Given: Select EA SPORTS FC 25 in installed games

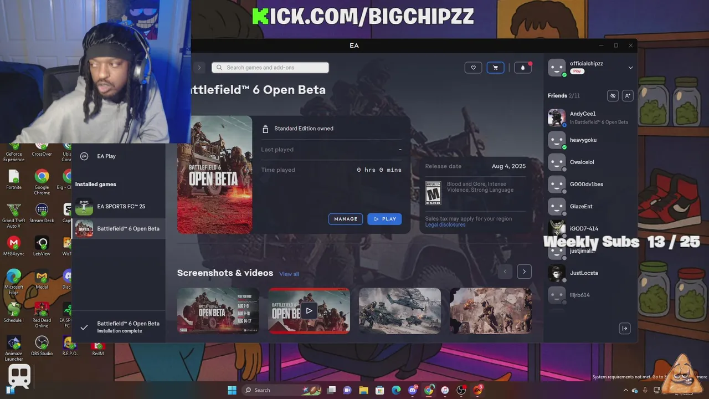Looking at the screenshot, I should (x=118, y=206).
